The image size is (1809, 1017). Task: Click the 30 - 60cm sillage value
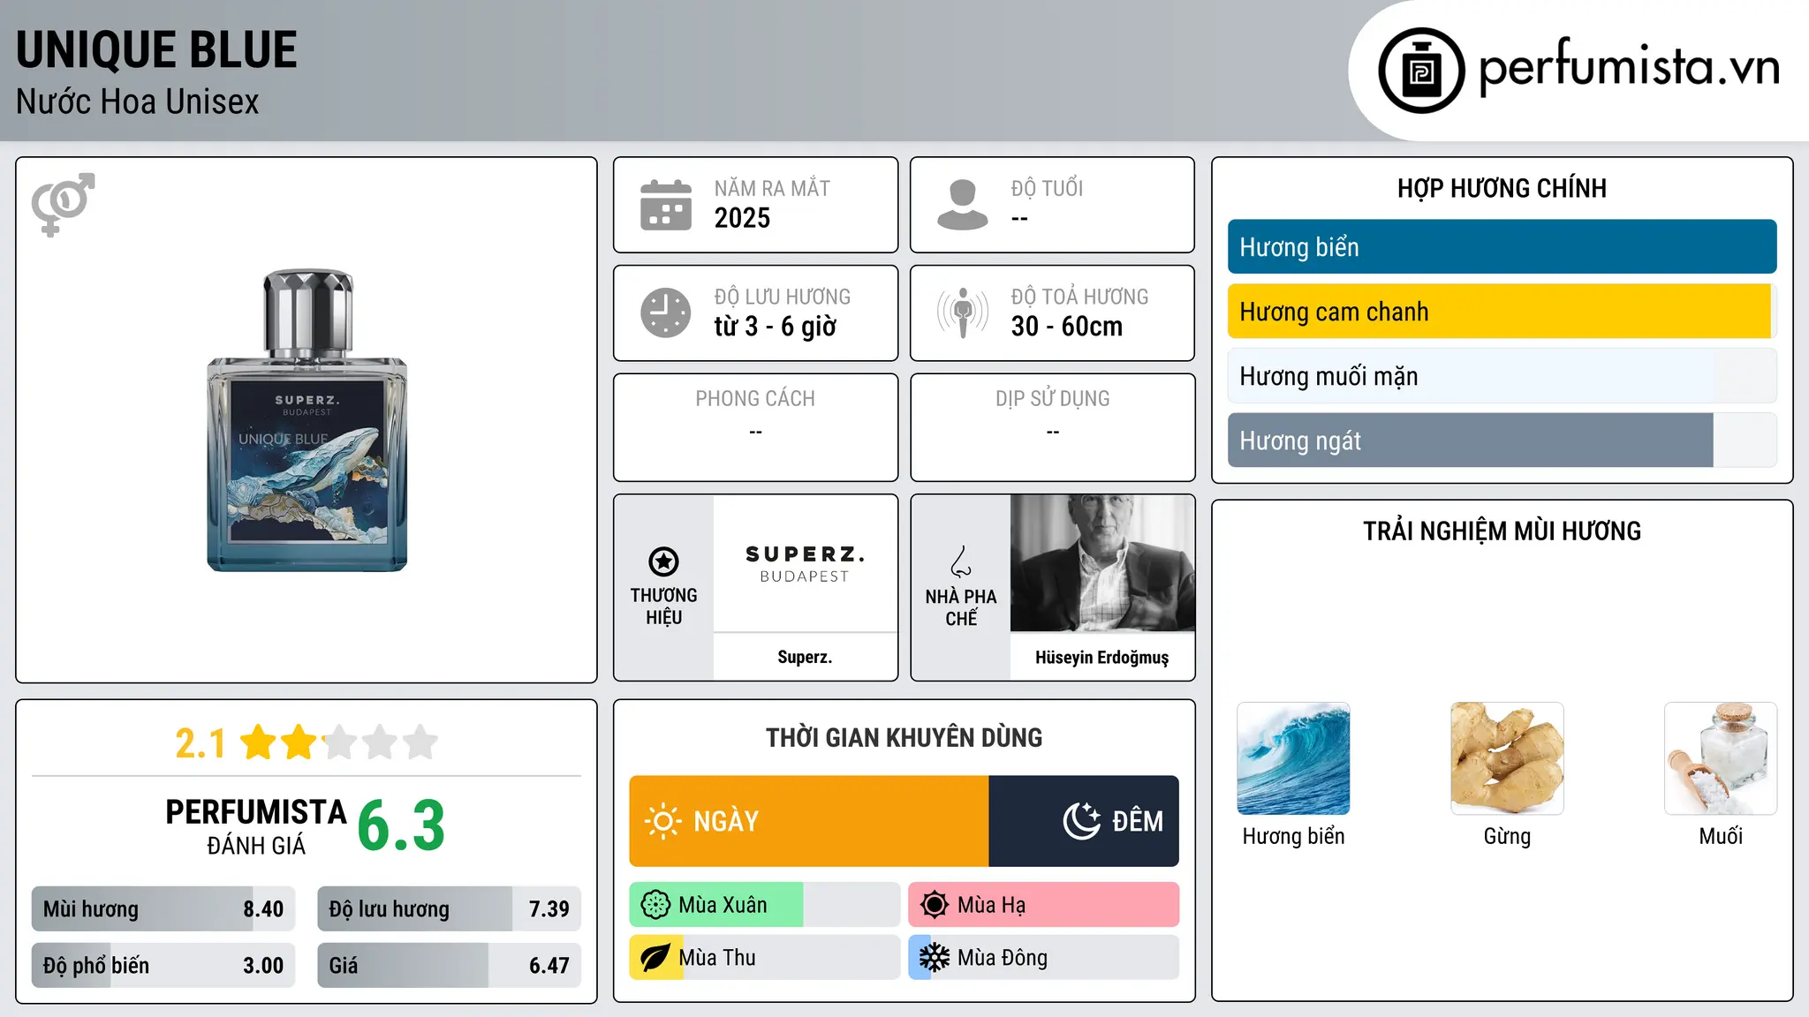click(1067, 327)
